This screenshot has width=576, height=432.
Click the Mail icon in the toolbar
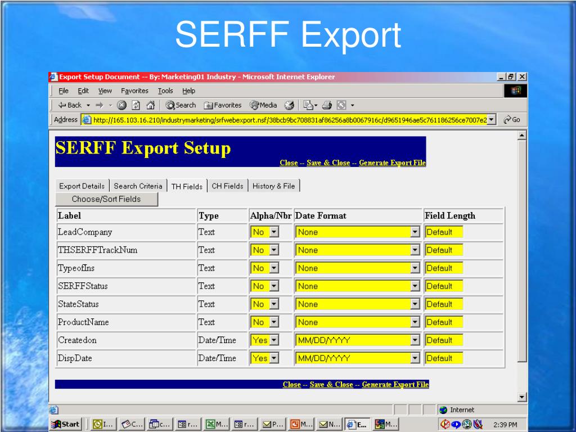coord(308,105)
